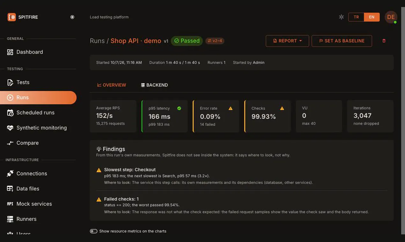405x242 pixels.
Task: Open Data files in sidebar
Action: (x=38, y=189)
